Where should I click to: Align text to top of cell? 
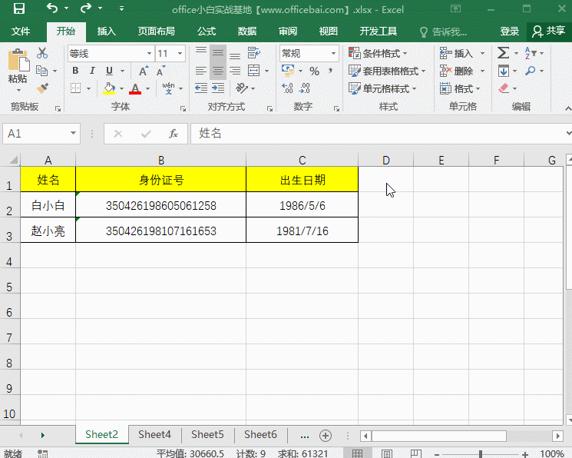201,52
